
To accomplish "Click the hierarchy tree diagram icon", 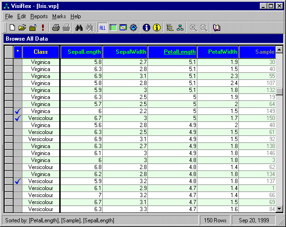I will coord(180,28).
